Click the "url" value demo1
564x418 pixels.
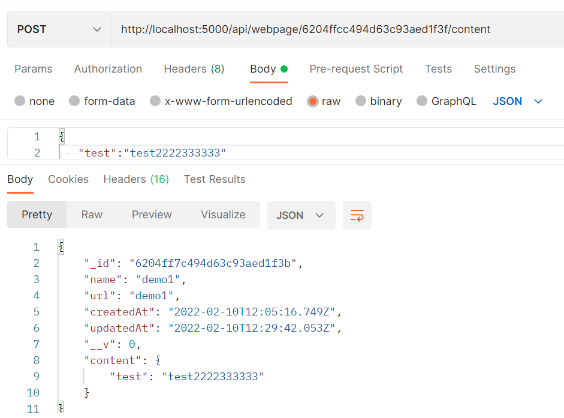click(152, 296)
